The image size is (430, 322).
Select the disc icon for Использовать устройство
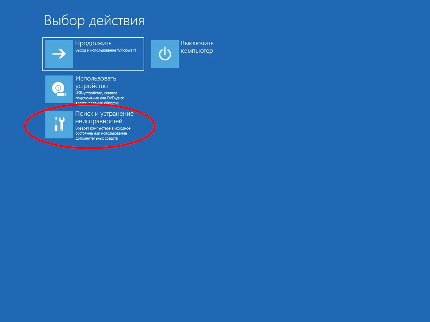click(59, 89)
